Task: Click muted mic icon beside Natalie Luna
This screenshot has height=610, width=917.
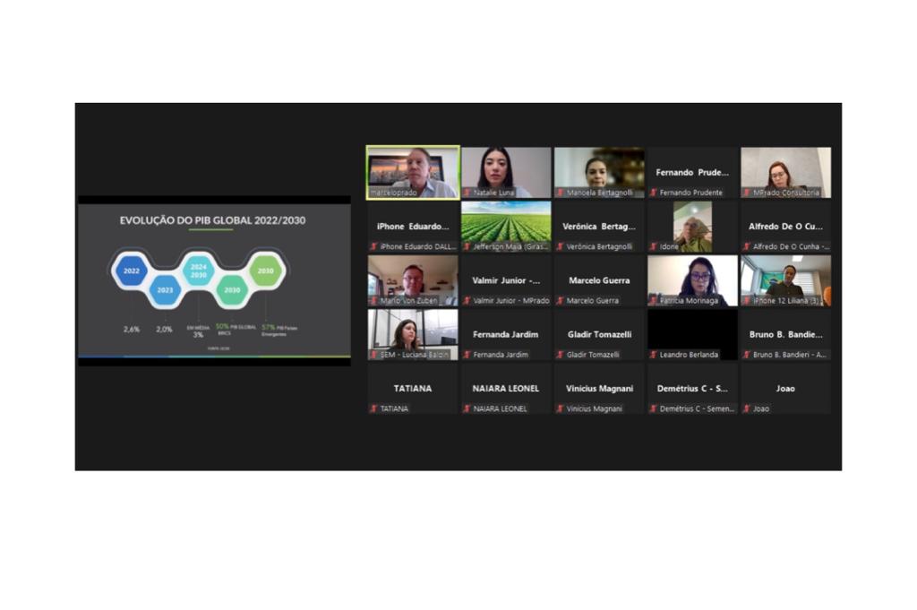Action: coord(467,193)
